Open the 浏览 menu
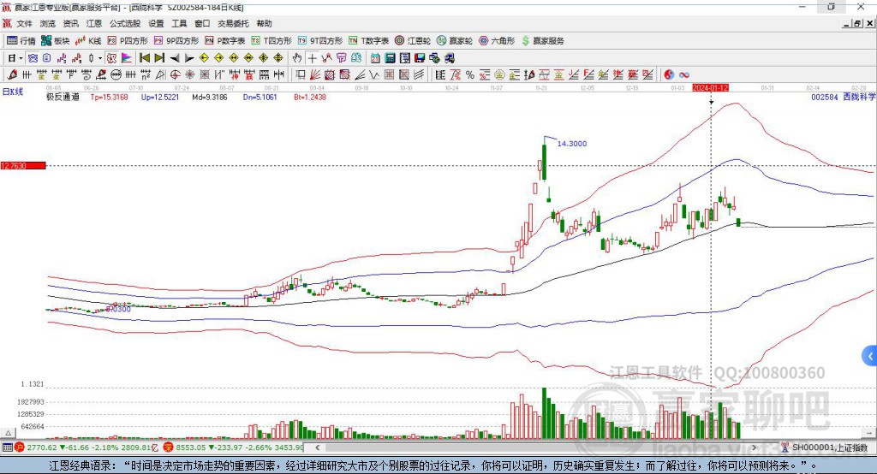The image size is (877, 474). coord(48,23)
